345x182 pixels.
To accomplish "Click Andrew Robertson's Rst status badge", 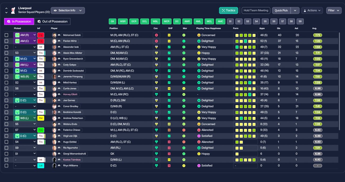I will coord(41,118).
